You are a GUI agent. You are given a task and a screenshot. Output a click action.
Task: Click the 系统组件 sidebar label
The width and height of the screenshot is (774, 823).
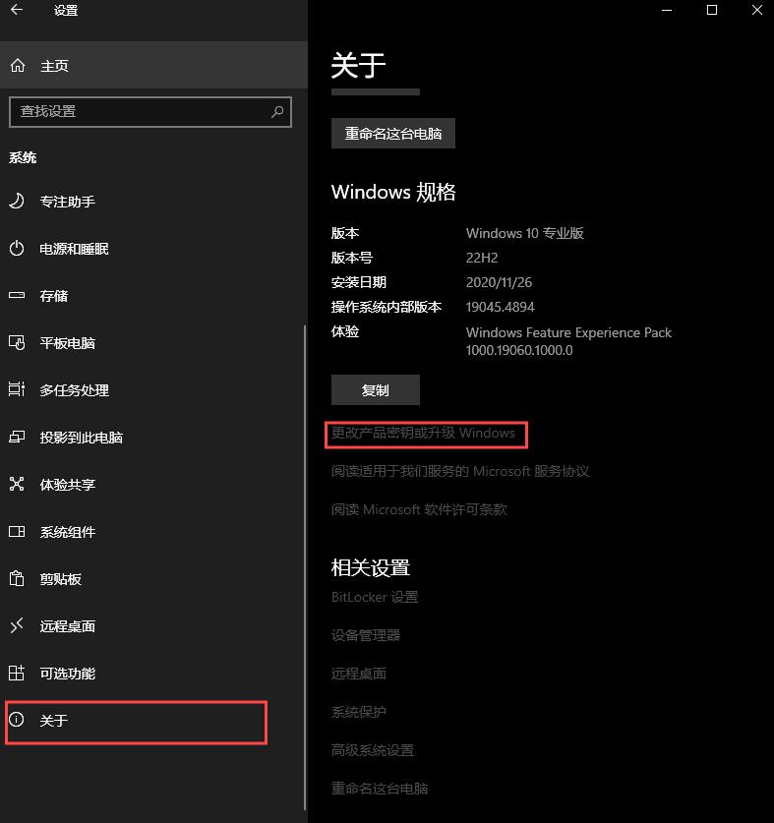point(68,532)
